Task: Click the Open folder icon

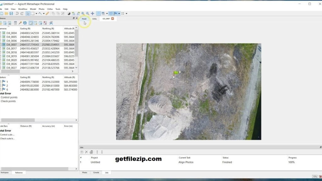Action: 6,14
